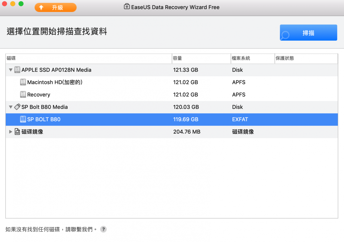Click the EXFAT file system cell
This screenshot has height=242, width=344.
[x=240, y=119]
